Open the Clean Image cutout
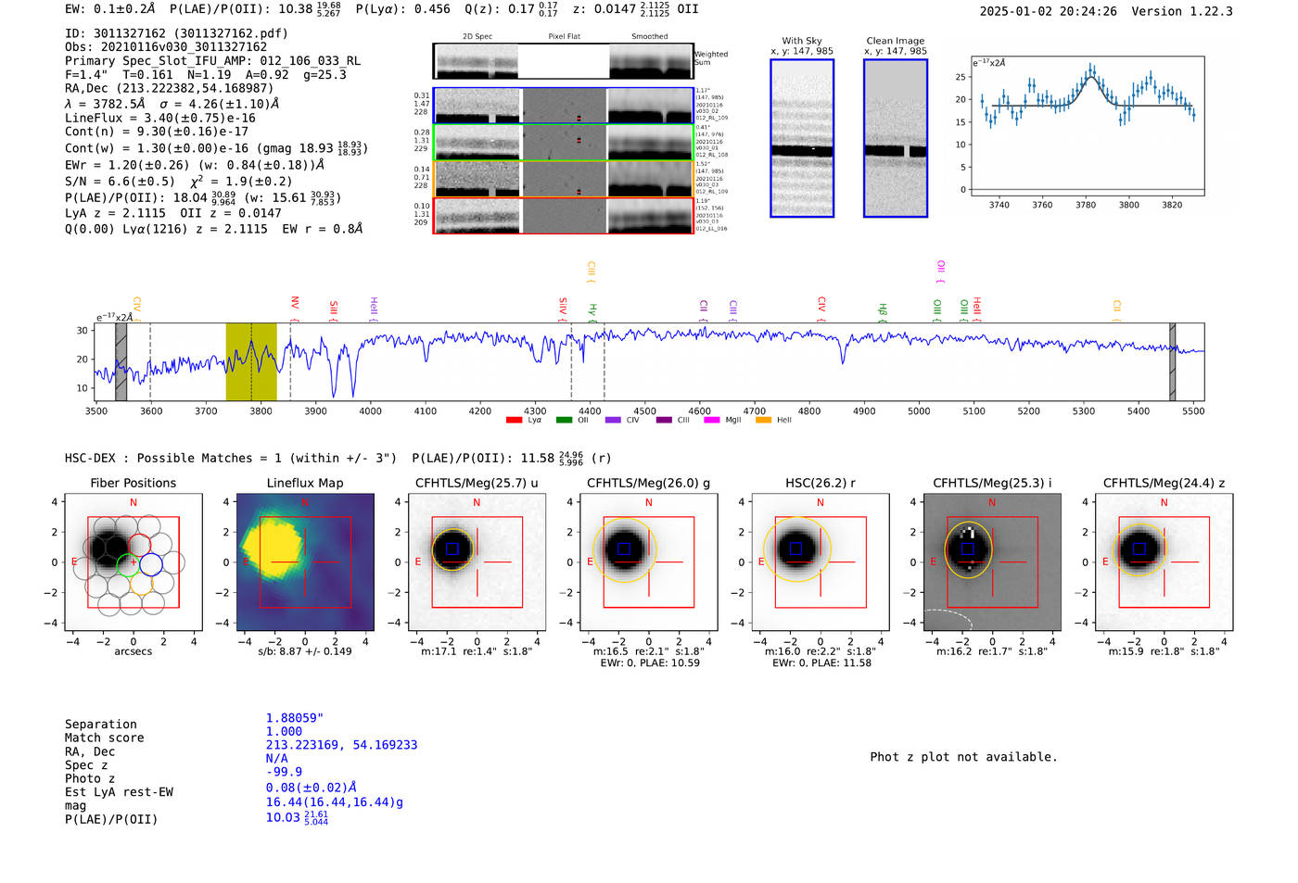The image size is (1298, 883). (x=896, y=138)
